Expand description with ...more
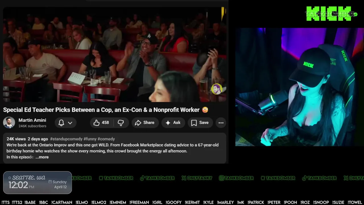This screenshot has width=364, height=205. pos(42,157)
